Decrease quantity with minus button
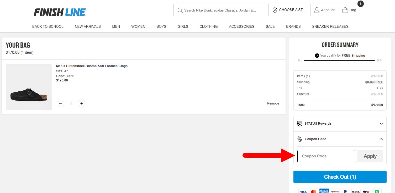This screenshot has height=193, width=395. click(x=60, y=104)
